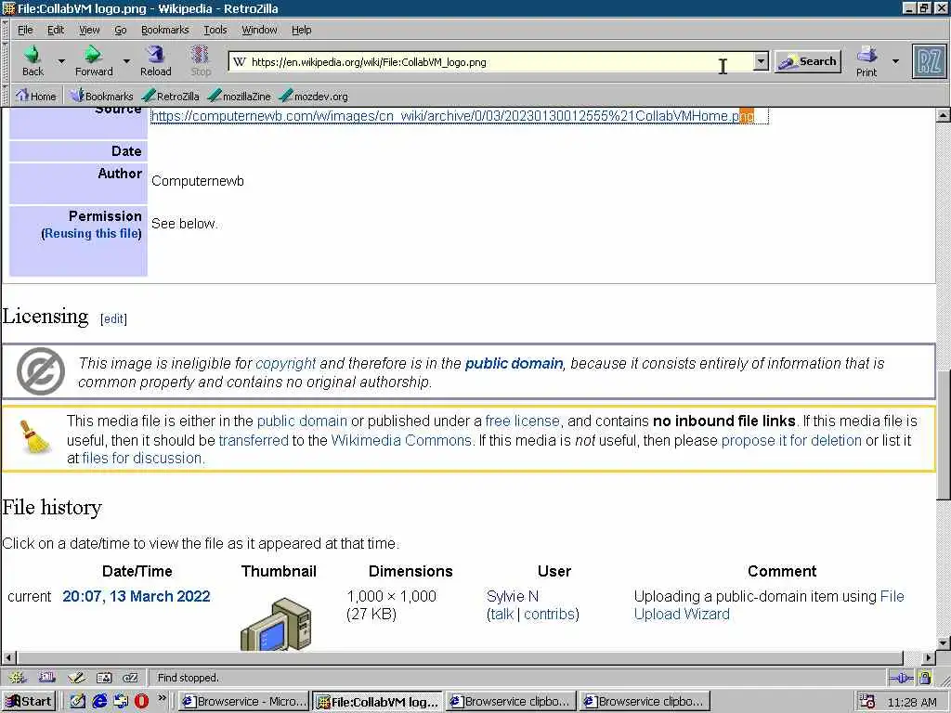Open the Windows Start menu
Screen dimensions: 951x713
click(x=29, y=702)
